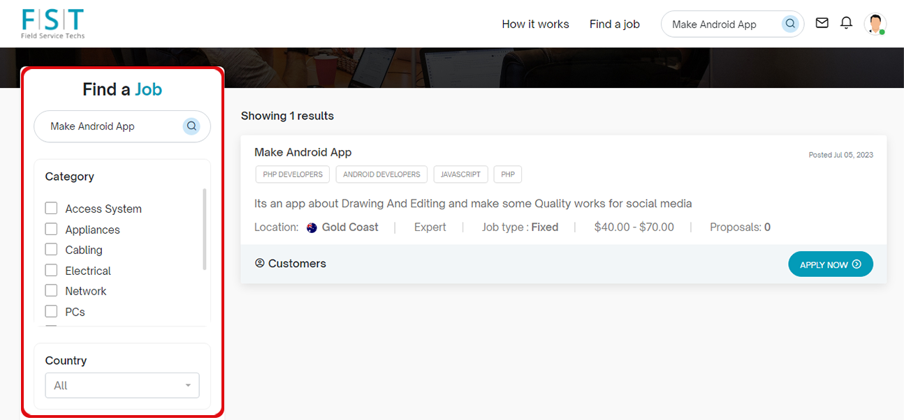
Task: Click the sidebar search magnifier icon
Action: click(191, 126)
